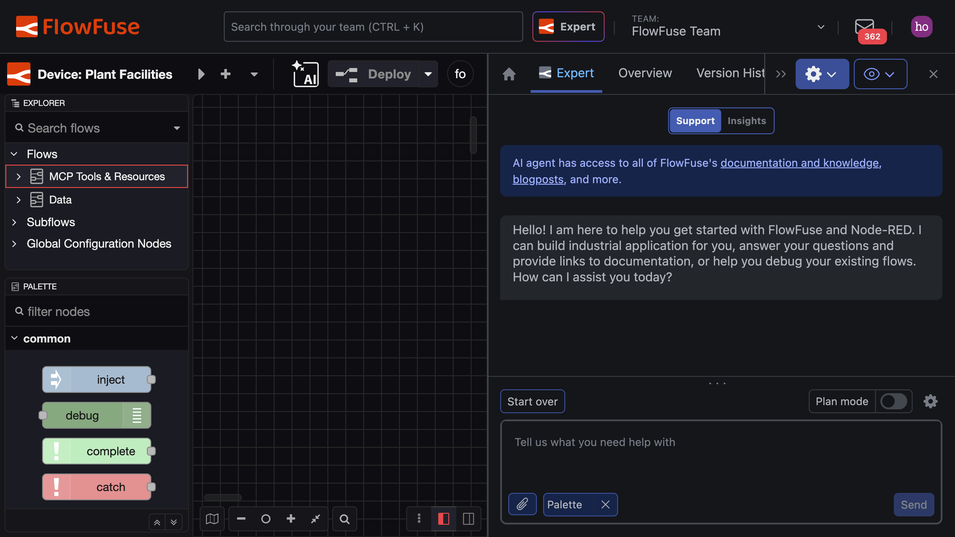Click the zoom-to-fit arrows icon
Screen dimensions: 955x537
[x=315, y=519]
